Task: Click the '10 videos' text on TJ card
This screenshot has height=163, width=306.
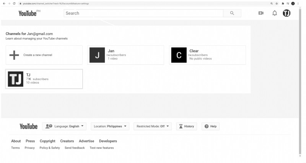Action: coord(33,83)
